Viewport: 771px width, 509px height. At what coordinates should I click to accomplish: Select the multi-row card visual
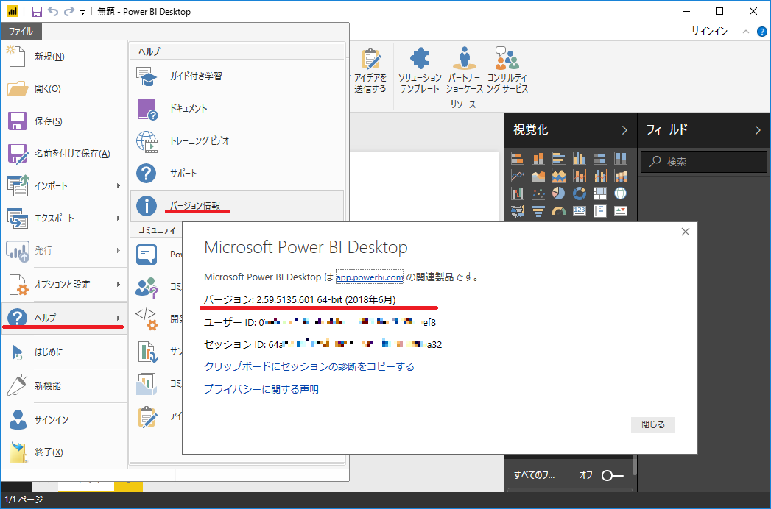pyautogui.click(x=600, y=211)
